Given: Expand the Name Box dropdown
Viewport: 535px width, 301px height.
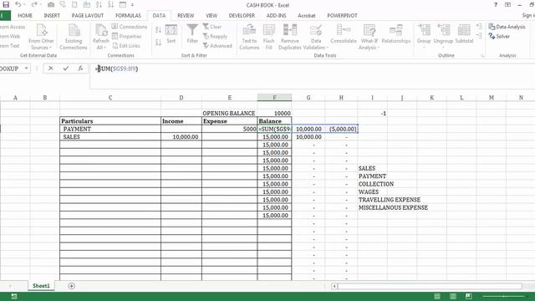Looking at the screenshot, I should (x=26, y=69).
